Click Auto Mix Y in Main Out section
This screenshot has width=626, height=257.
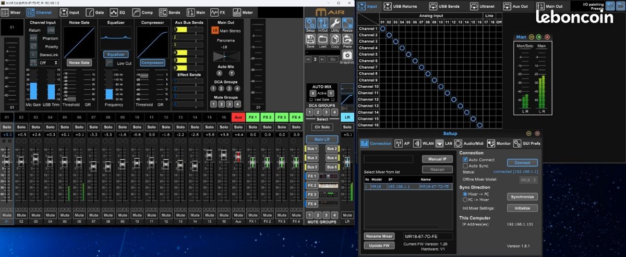232,73
